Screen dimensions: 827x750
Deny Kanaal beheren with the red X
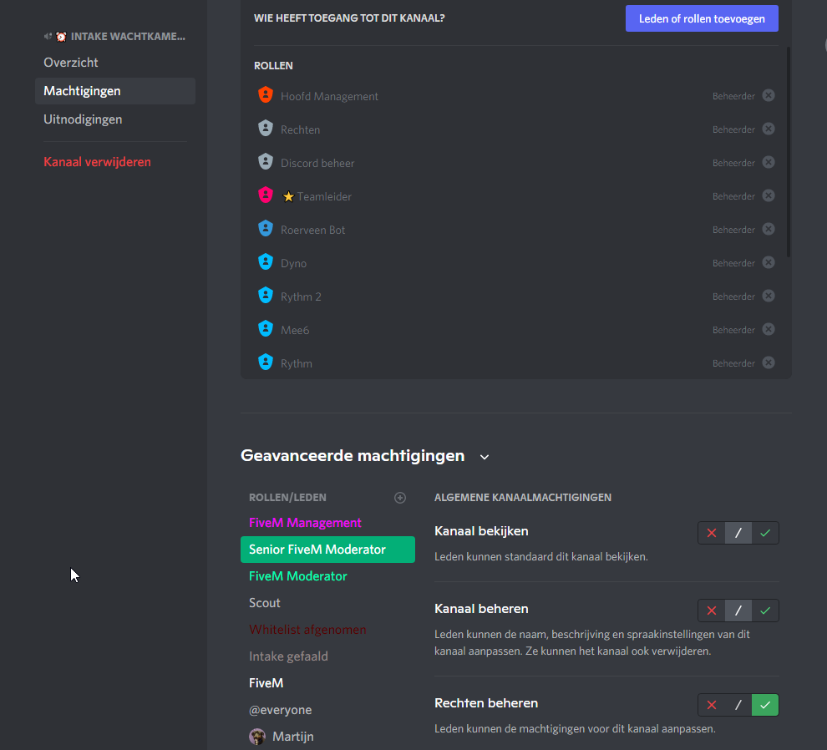pyautogui.click(x=712, y=611)
